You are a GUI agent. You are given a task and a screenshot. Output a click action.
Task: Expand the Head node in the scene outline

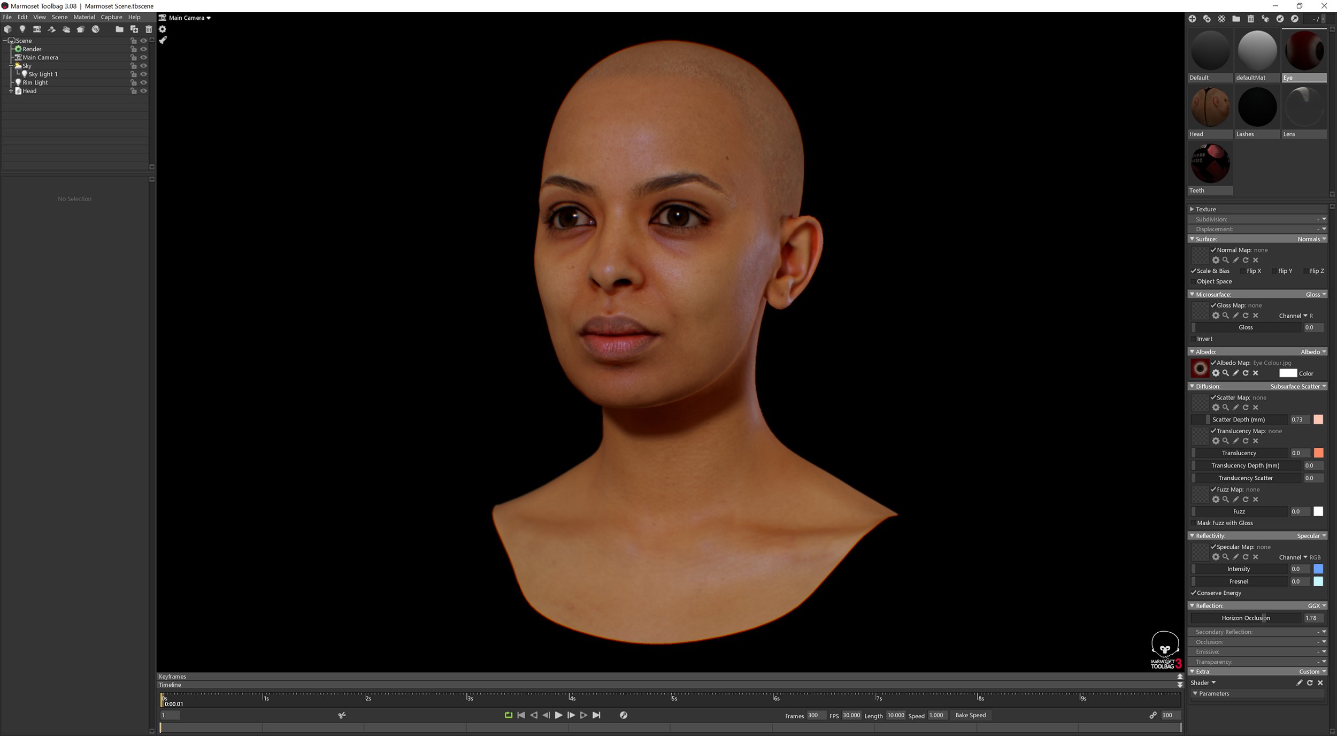click(x=10, y=91)
